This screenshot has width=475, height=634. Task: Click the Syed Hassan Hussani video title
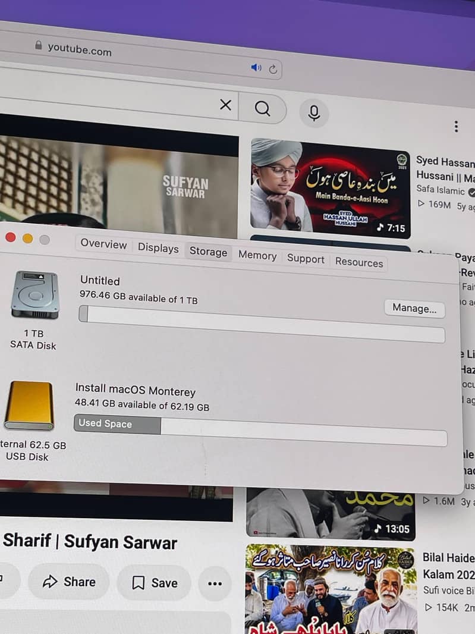(x=445, y=170)
